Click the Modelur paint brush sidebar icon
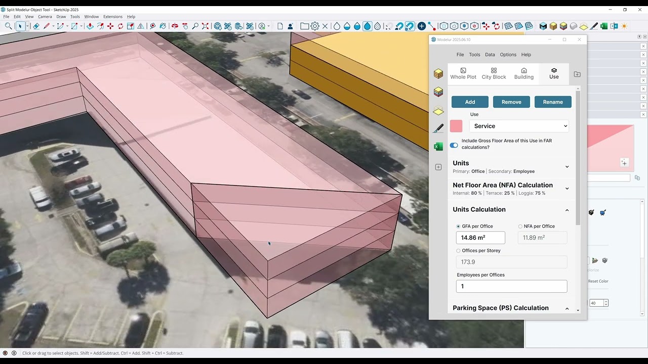 pos(438,128)
